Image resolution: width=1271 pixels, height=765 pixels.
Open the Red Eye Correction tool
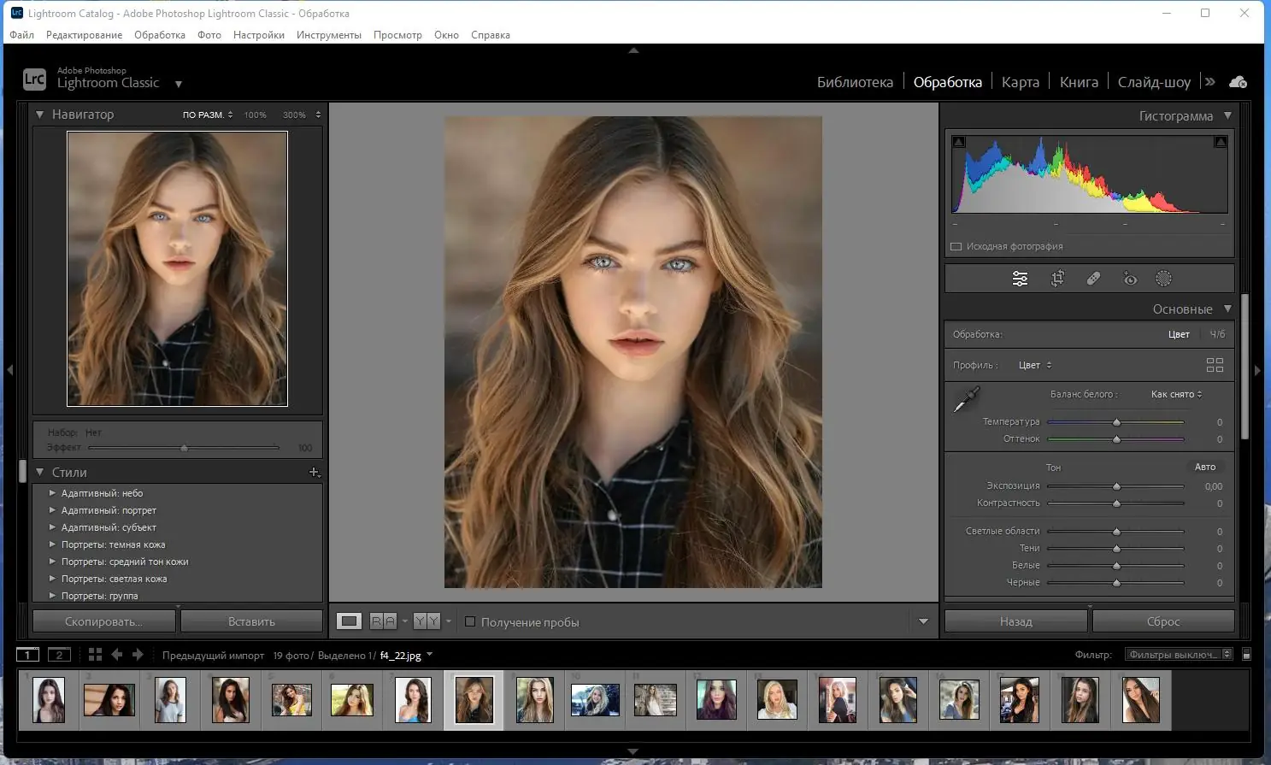click(1130, 278)
